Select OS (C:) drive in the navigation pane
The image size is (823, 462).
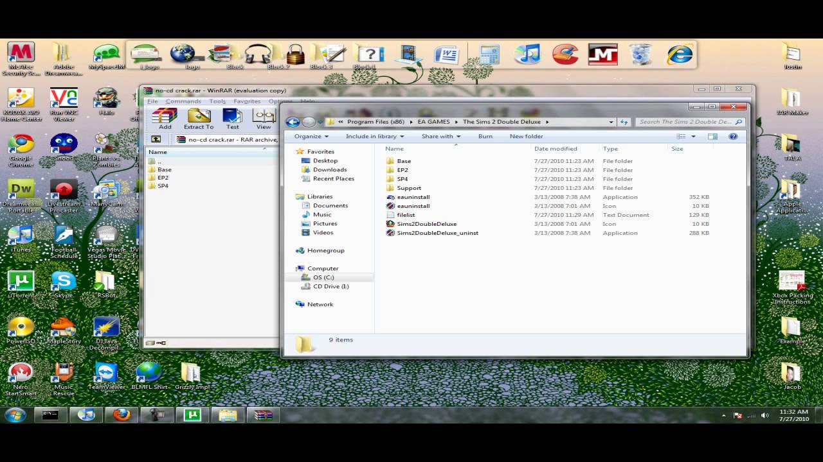(x=323, y=277)
